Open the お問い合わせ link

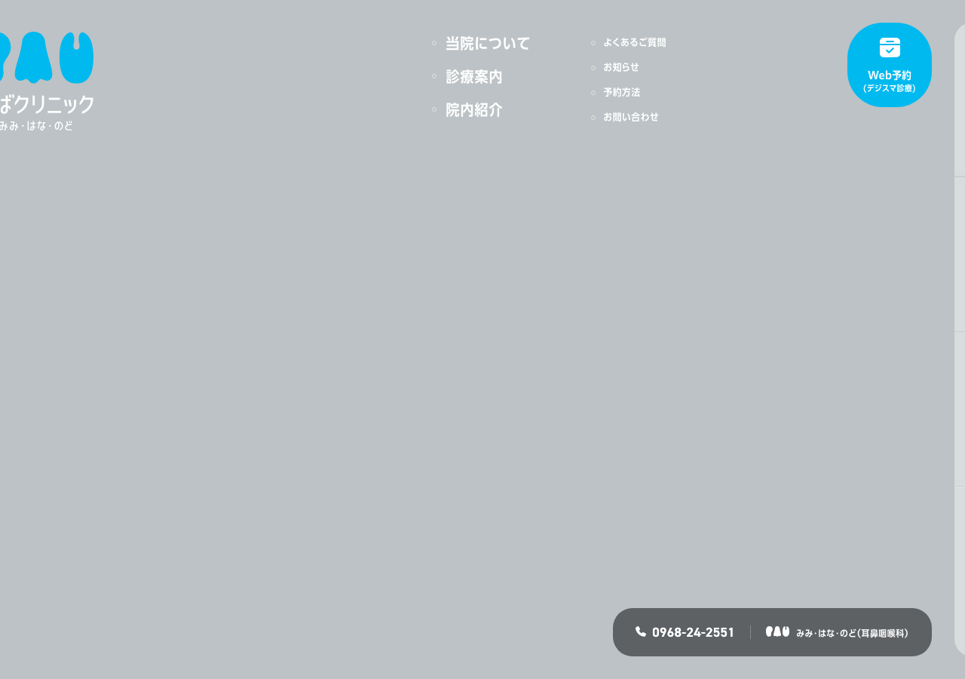point(631,118)
